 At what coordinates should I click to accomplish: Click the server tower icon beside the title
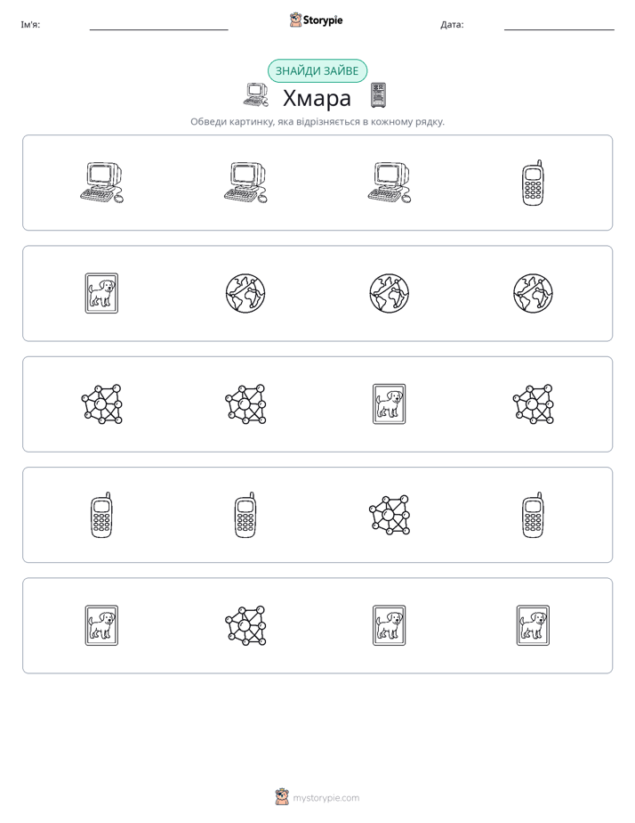click(x=378, y=95)
